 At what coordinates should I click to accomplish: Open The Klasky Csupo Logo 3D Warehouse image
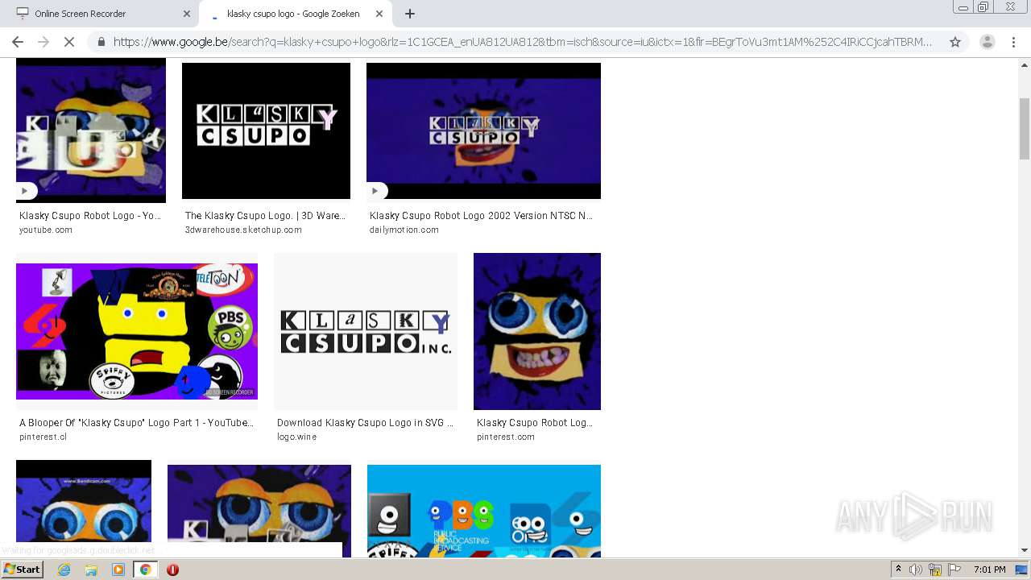tap(266, 130)
